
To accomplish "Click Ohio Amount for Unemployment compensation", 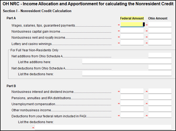I will pos(160,103).
